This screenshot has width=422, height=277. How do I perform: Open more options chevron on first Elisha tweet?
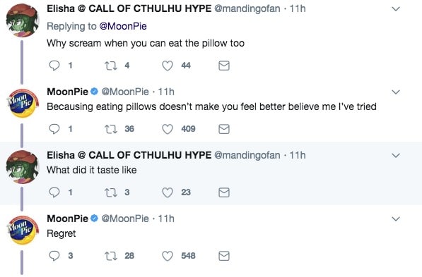click(396, 9)
